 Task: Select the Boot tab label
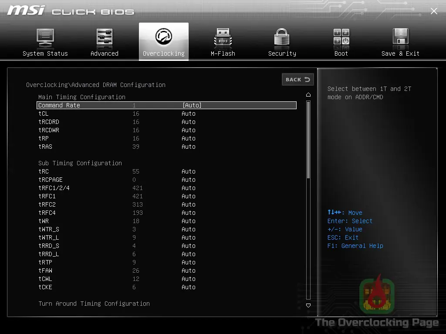click(341, 53)
